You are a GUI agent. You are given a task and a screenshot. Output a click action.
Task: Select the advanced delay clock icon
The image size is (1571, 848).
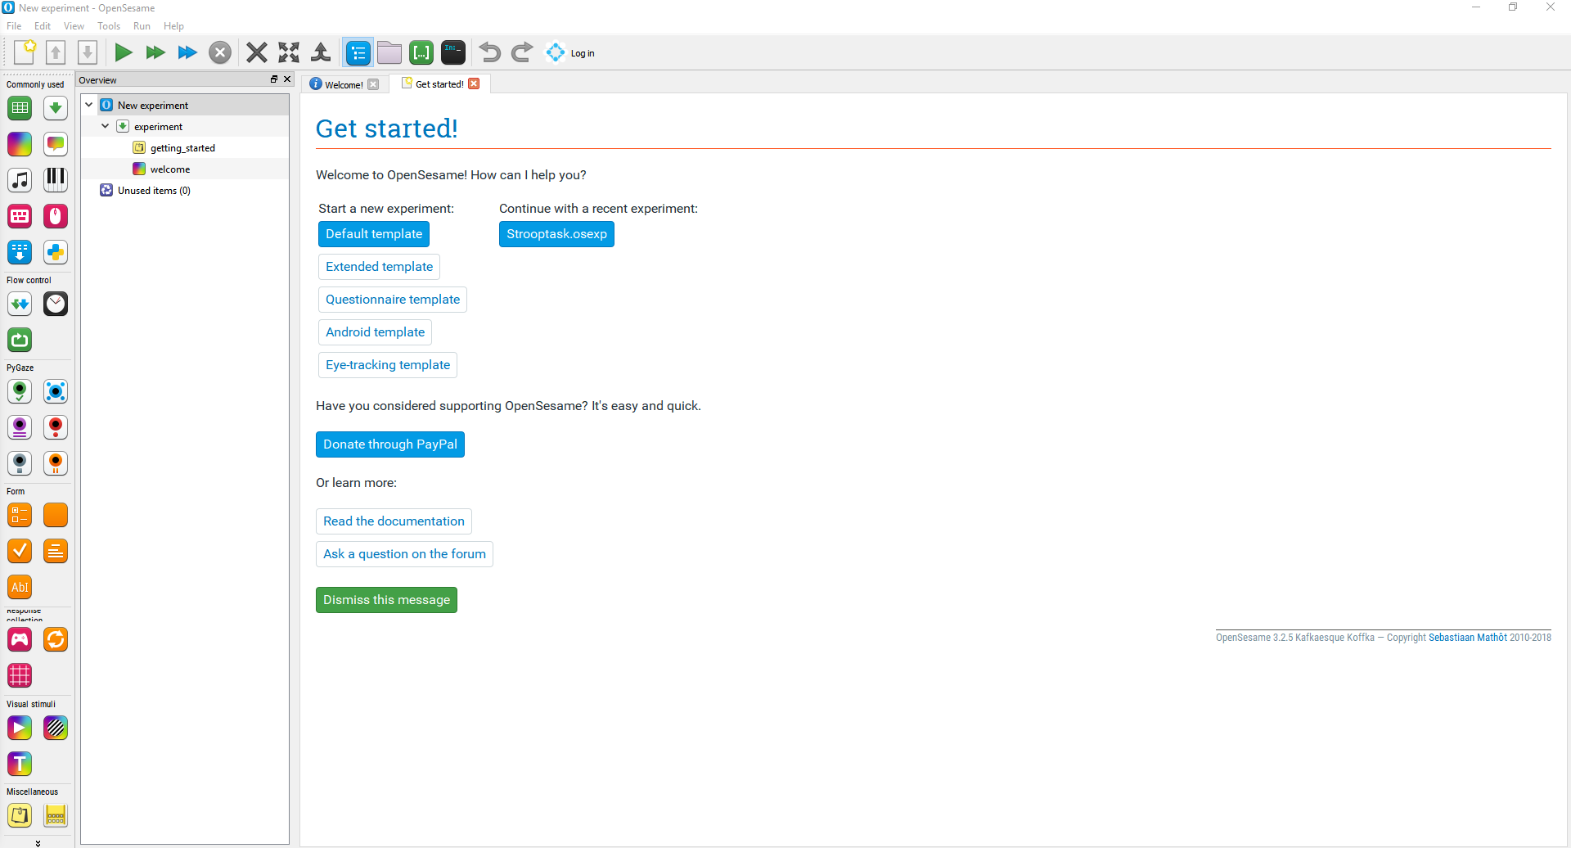pyautogui.click(x=56, y=304)
